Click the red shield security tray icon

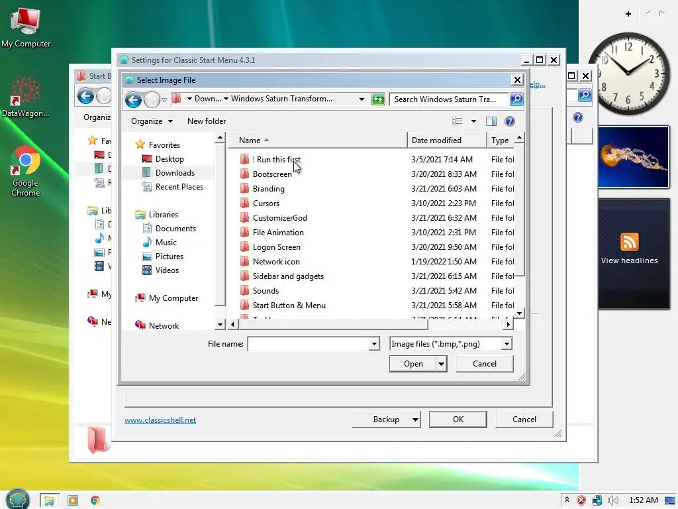[581, 500]
